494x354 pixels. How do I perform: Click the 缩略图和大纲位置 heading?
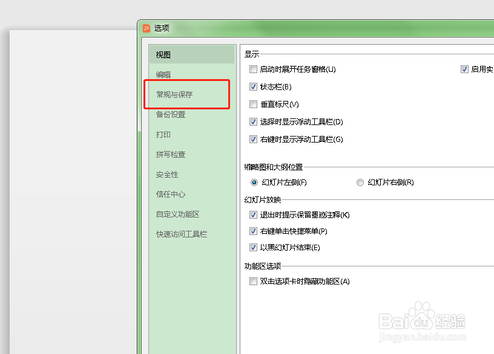274,167
